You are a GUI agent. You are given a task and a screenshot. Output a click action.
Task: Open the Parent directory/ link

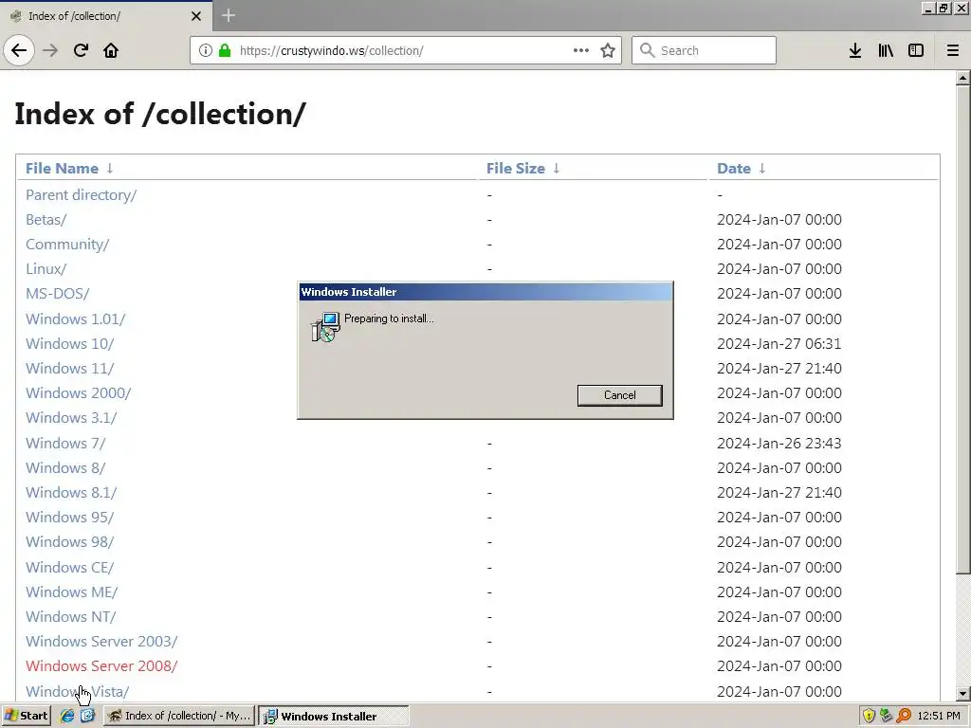[82, 195]
